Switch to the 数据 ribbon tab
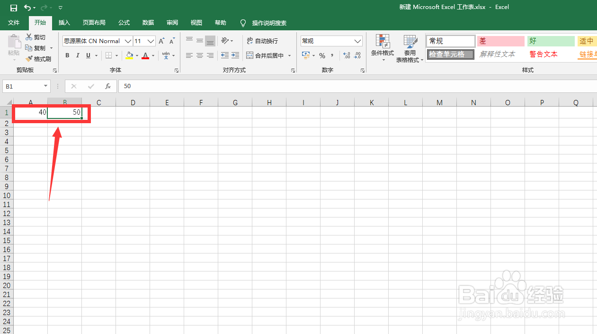This screenshot has width=597, height=334. (148, 23)
